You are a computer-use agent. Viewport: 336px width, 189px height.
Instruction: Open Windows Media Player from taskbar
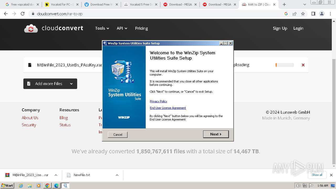[x=39, y=186]
